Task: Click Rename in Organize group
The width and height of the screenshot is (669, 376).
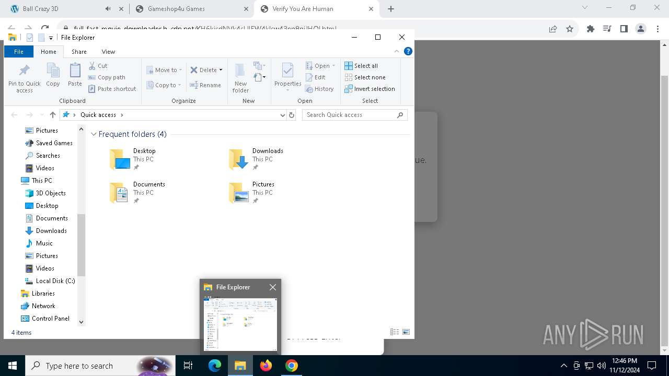Action: point(205,85)
